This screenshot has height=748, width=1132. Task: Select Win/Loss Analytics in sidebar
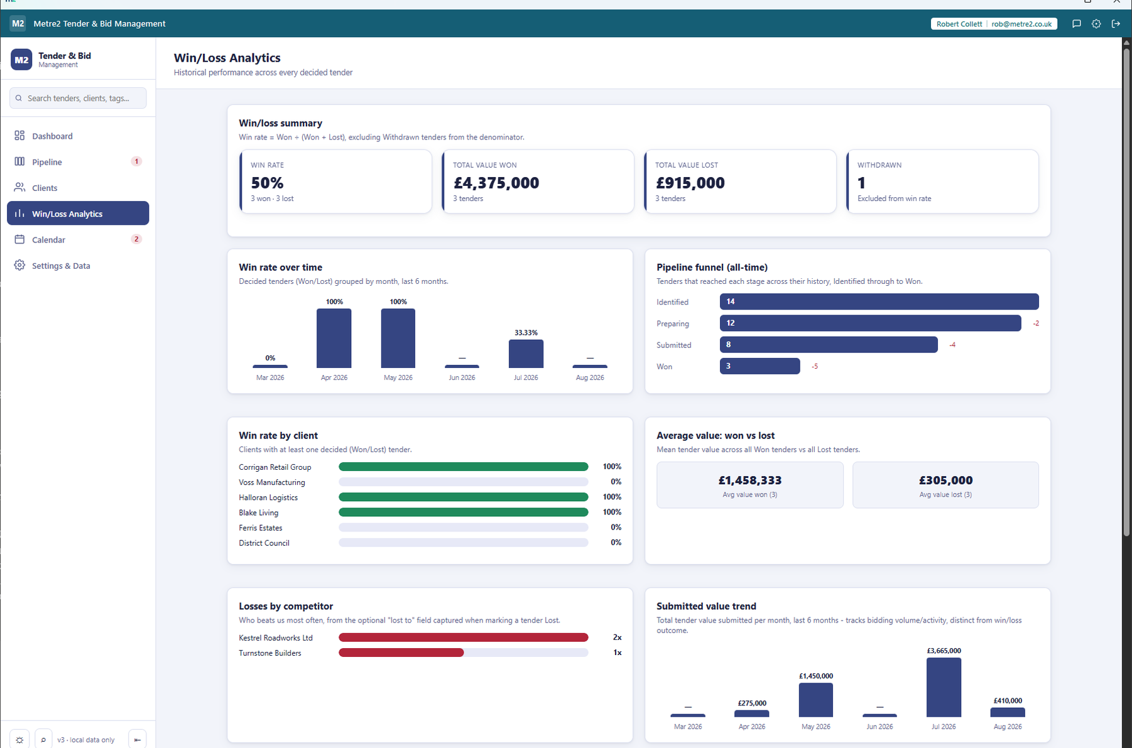coord(78,214)
